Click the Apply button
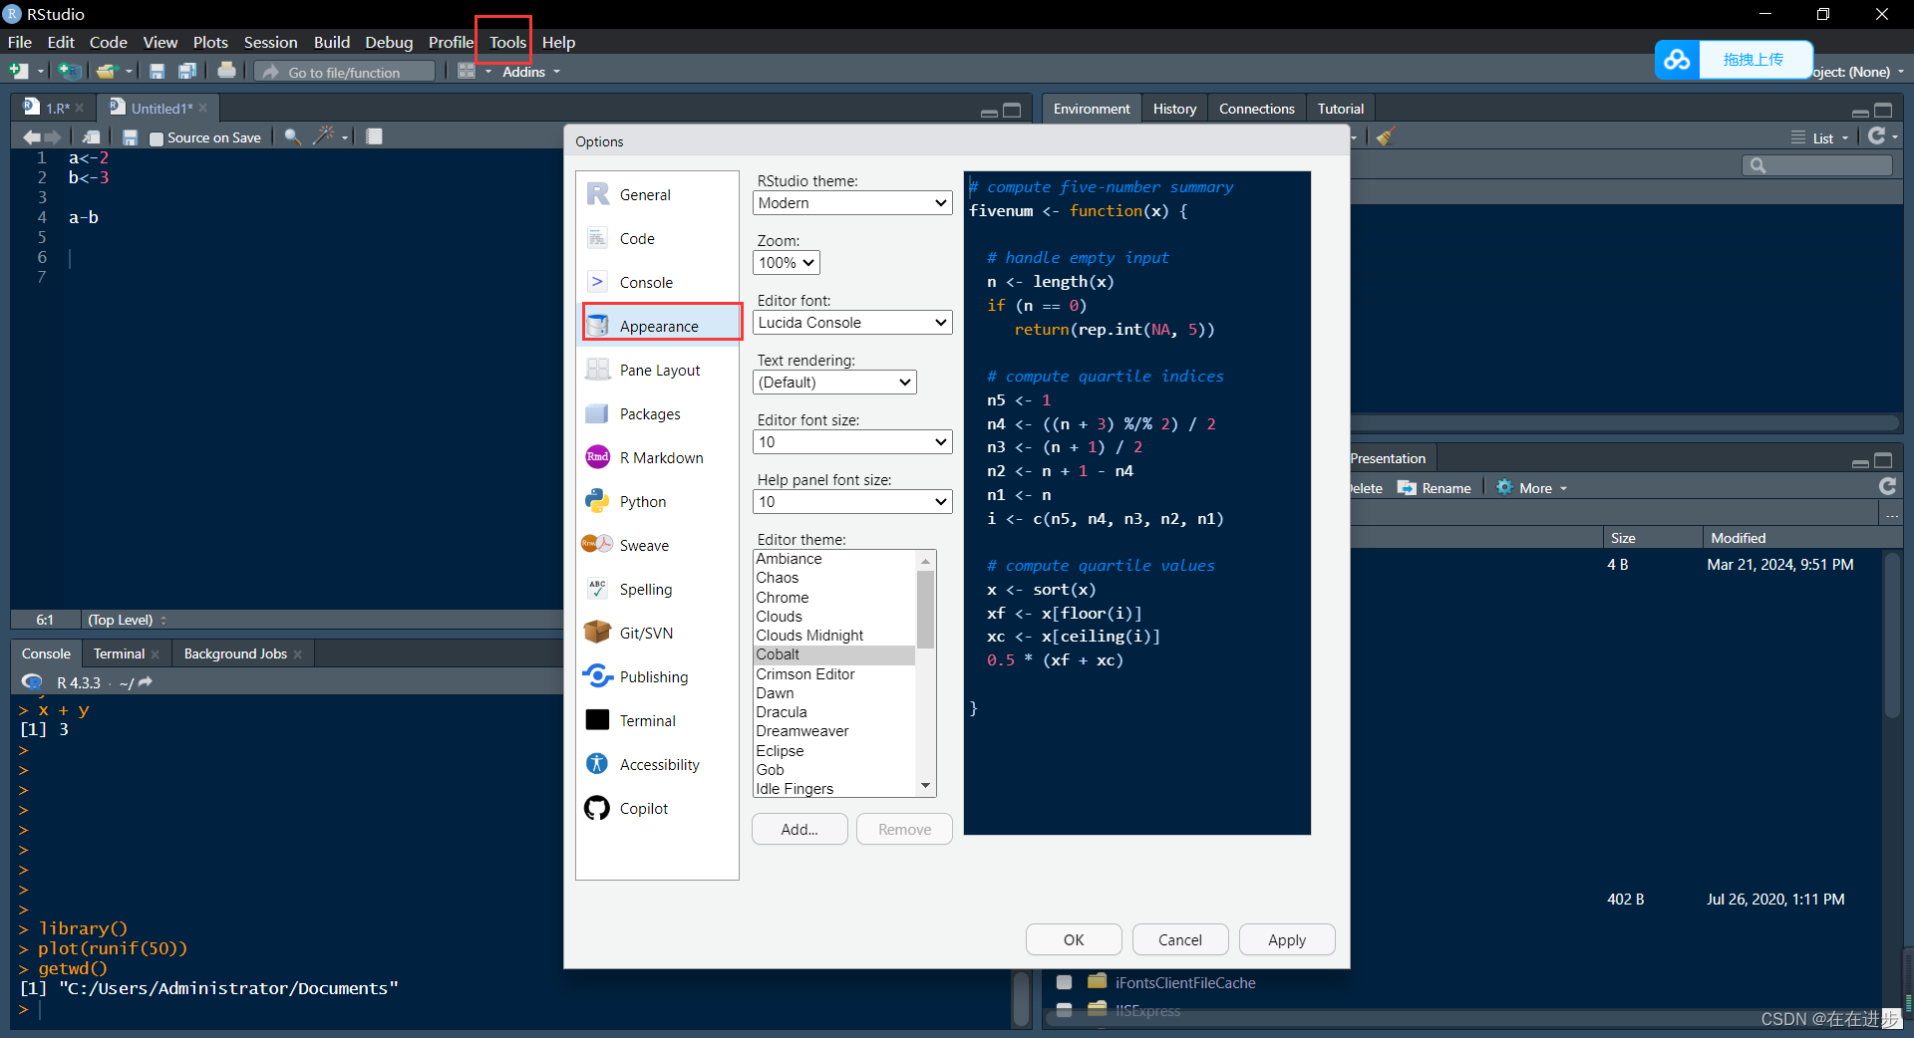This screenshot has height=1038, width=1914. (x=1286, y=939)
